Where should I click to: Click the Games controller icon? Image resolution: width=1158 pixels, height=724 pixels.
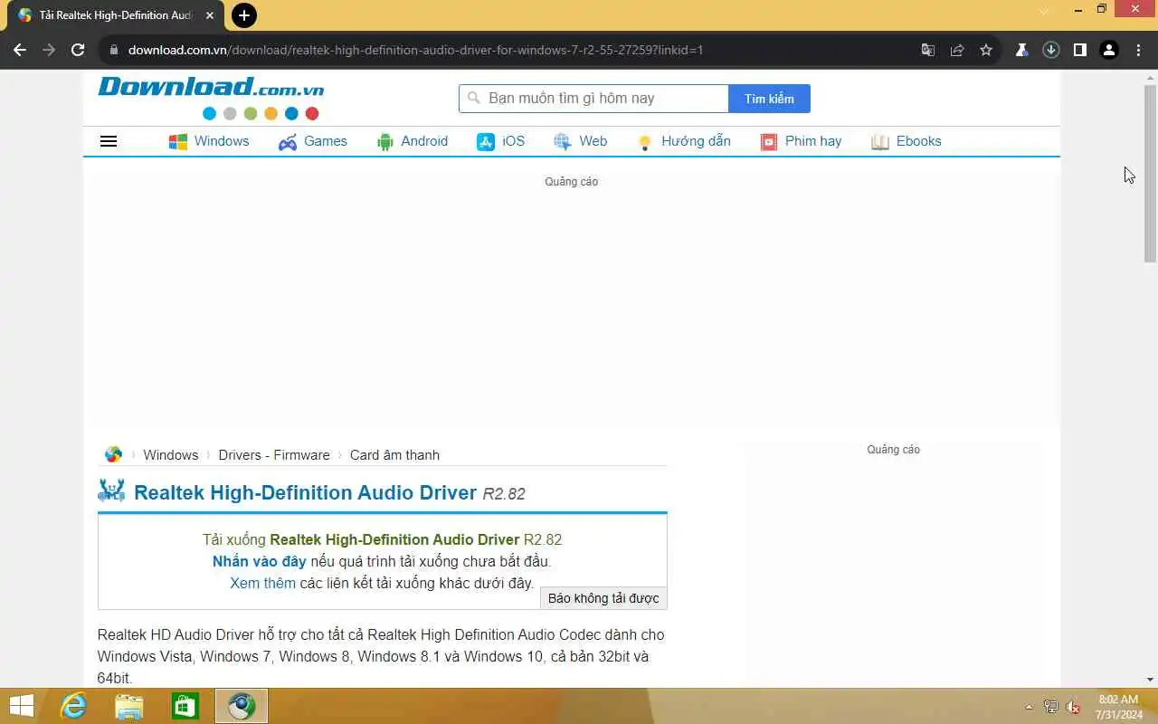coord(288,142)
